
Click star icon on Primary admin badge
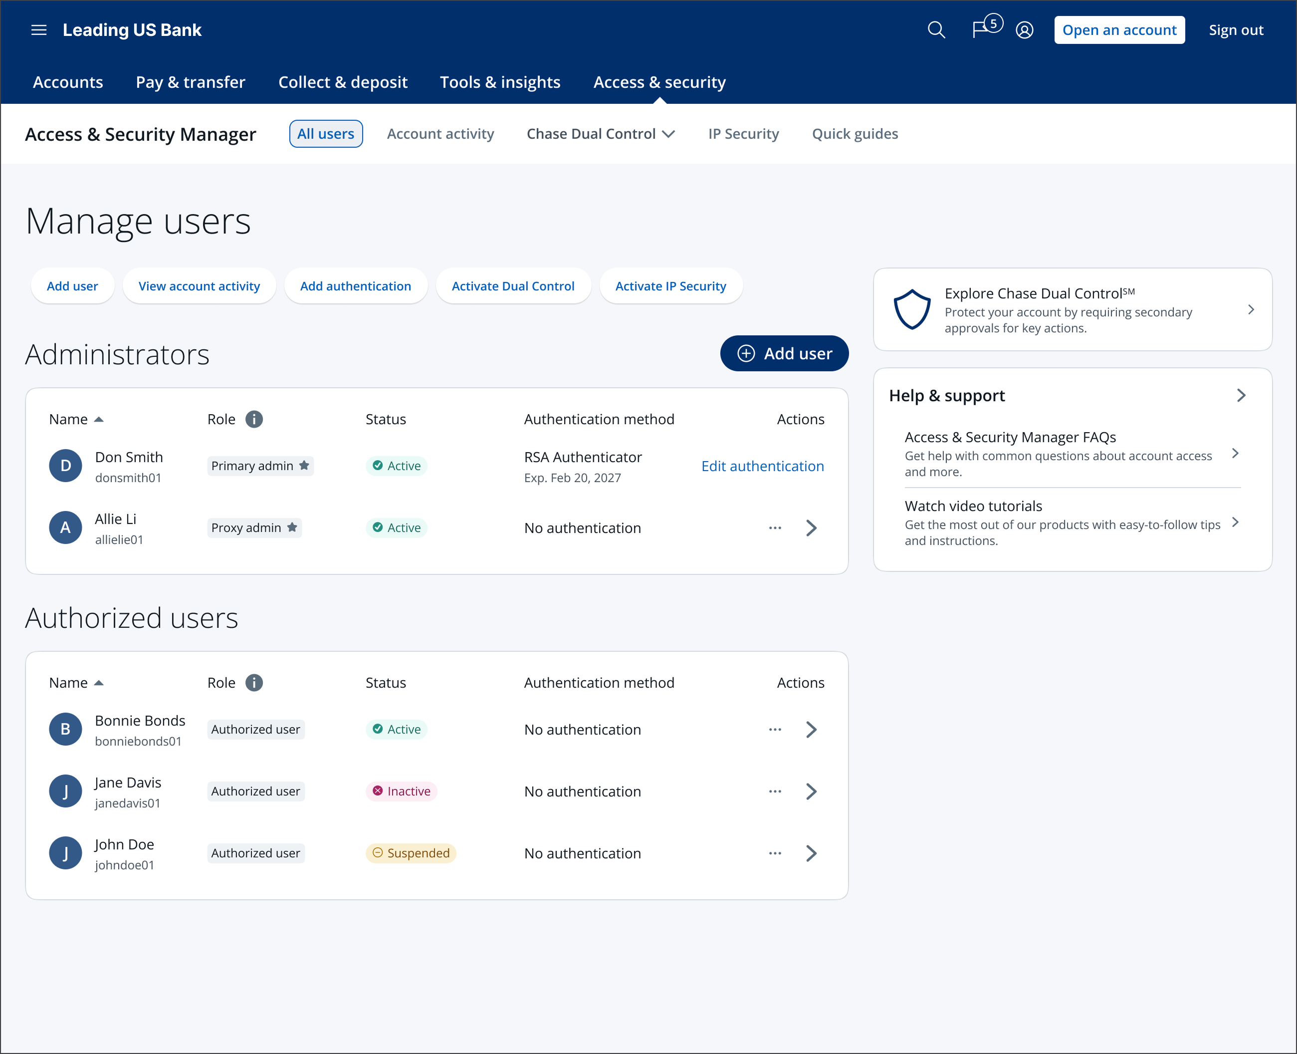304,465
